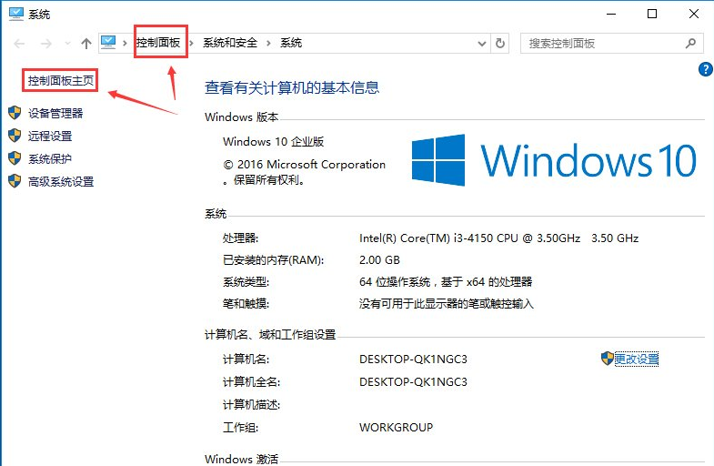Viewport: 714px width, 466px height.
Task: Open 控制面板主页 link in sidebar
Action: click(62, 81)
